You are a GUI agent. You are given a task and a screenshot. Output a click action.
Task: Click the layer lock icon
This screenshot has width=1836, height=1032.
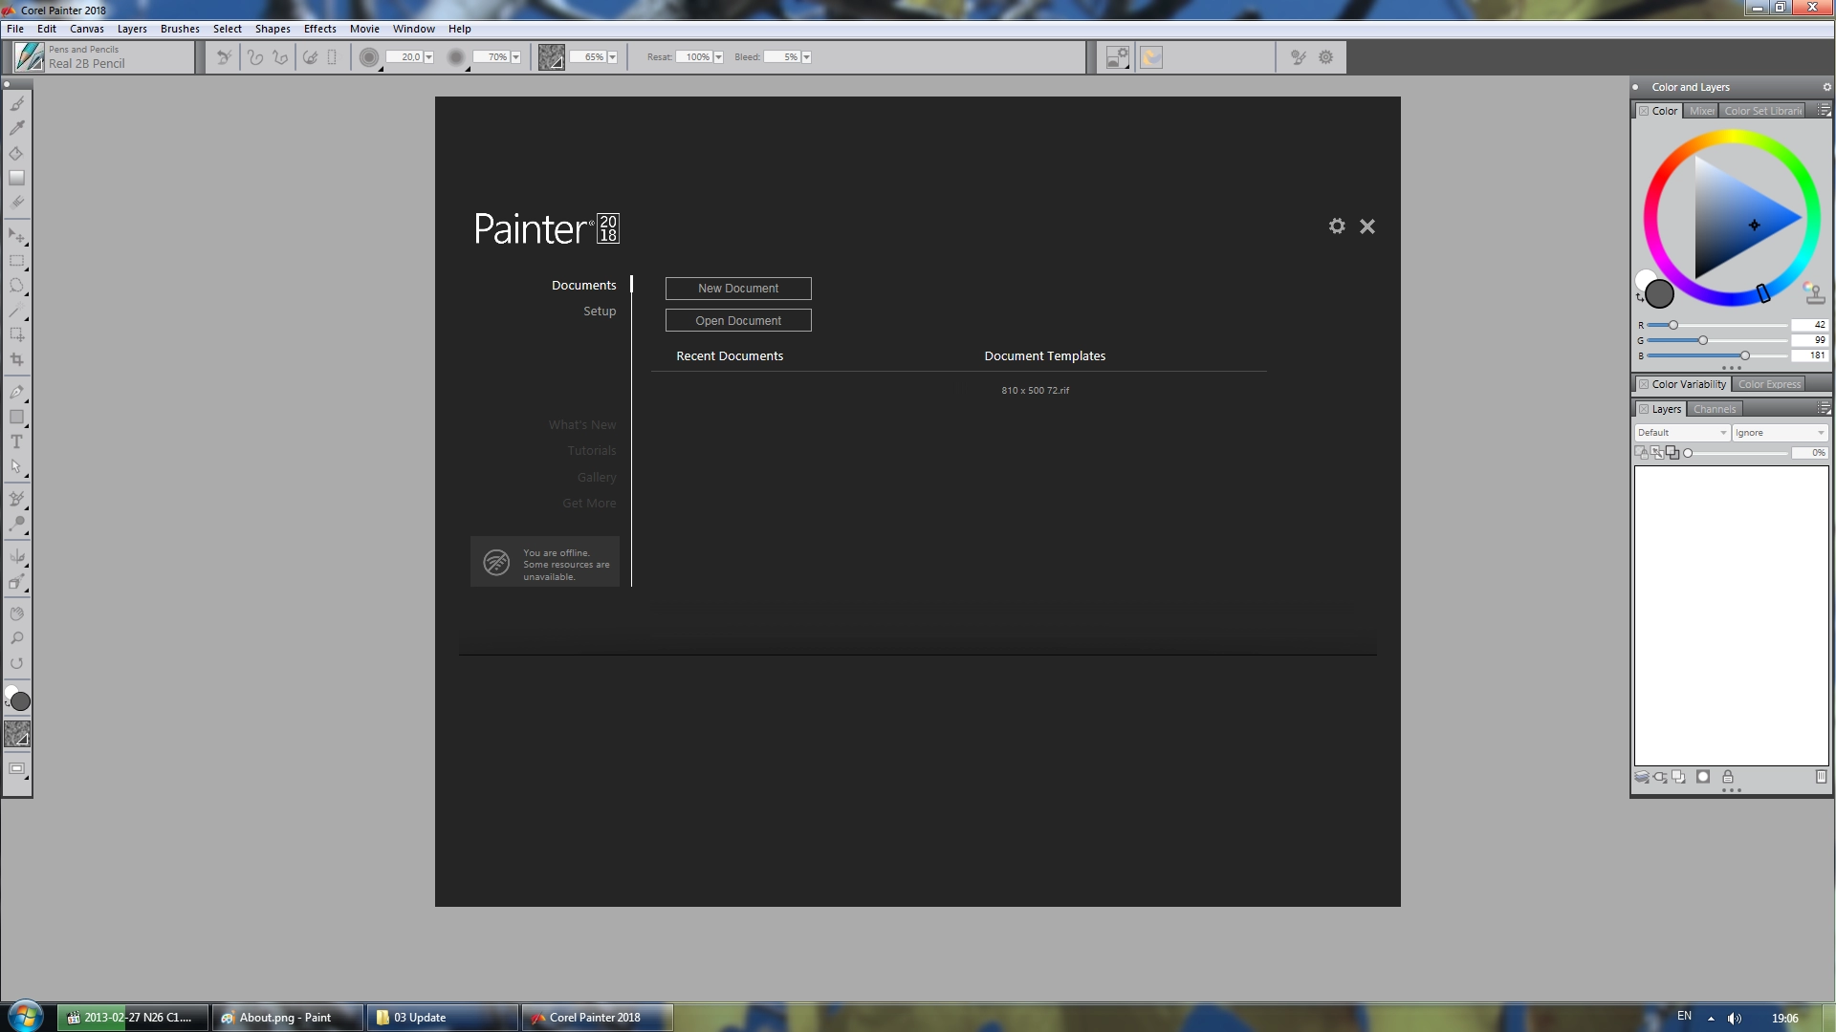tap(1728, 777)
